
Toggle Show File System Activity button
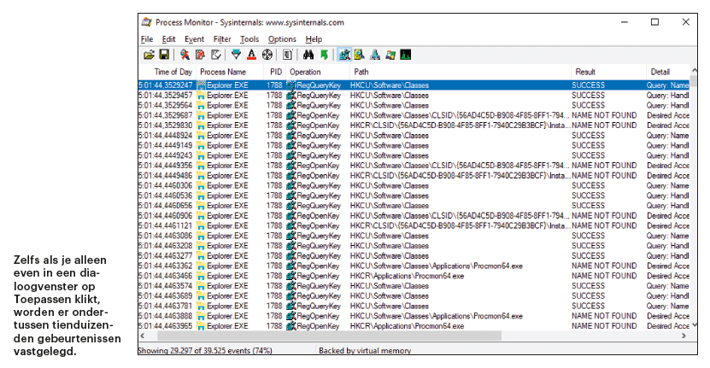pyautogui.click(x=360, y=55)
